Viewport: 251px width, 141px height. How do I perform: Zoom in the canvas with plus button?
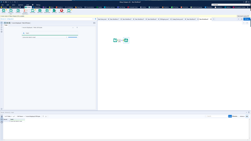[247, 23]
